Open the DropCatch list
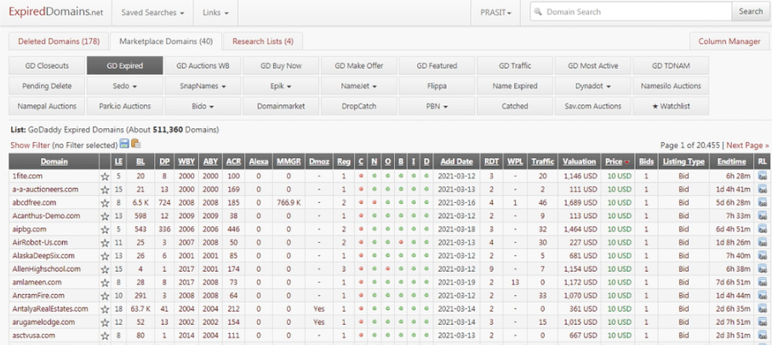Image resolution: width=772 pixels, height=345 pixels. tap(359, 106)
